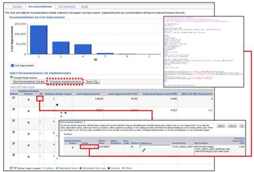Click the Select None link

[x=28, y=87]
